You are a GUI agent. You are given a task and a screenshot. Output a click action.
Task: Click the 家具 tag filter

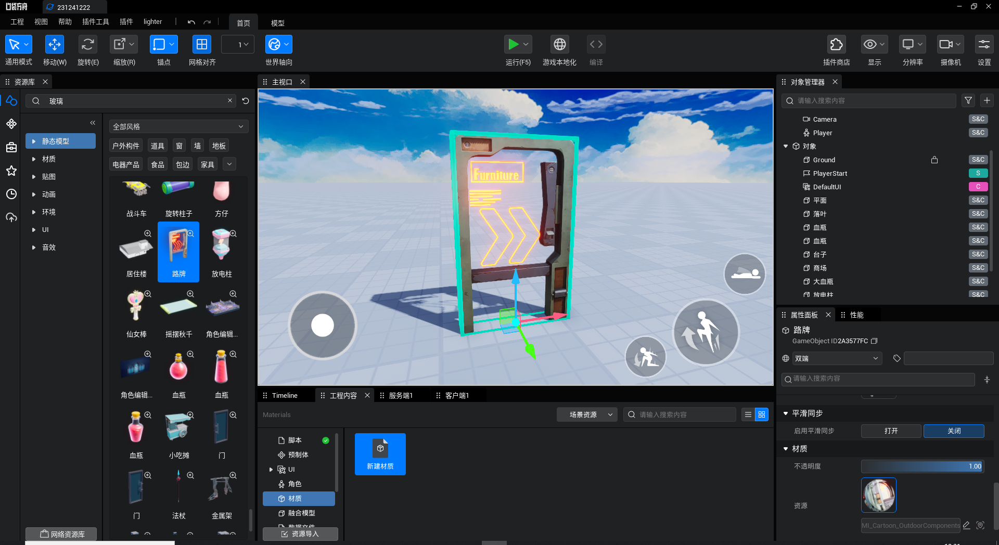(208, 164)
